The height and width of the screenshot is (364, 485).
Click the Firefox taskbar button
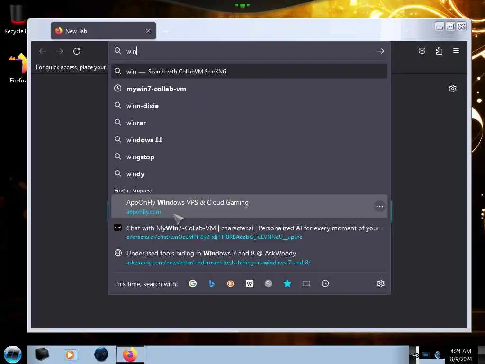[x=130, y=355]
